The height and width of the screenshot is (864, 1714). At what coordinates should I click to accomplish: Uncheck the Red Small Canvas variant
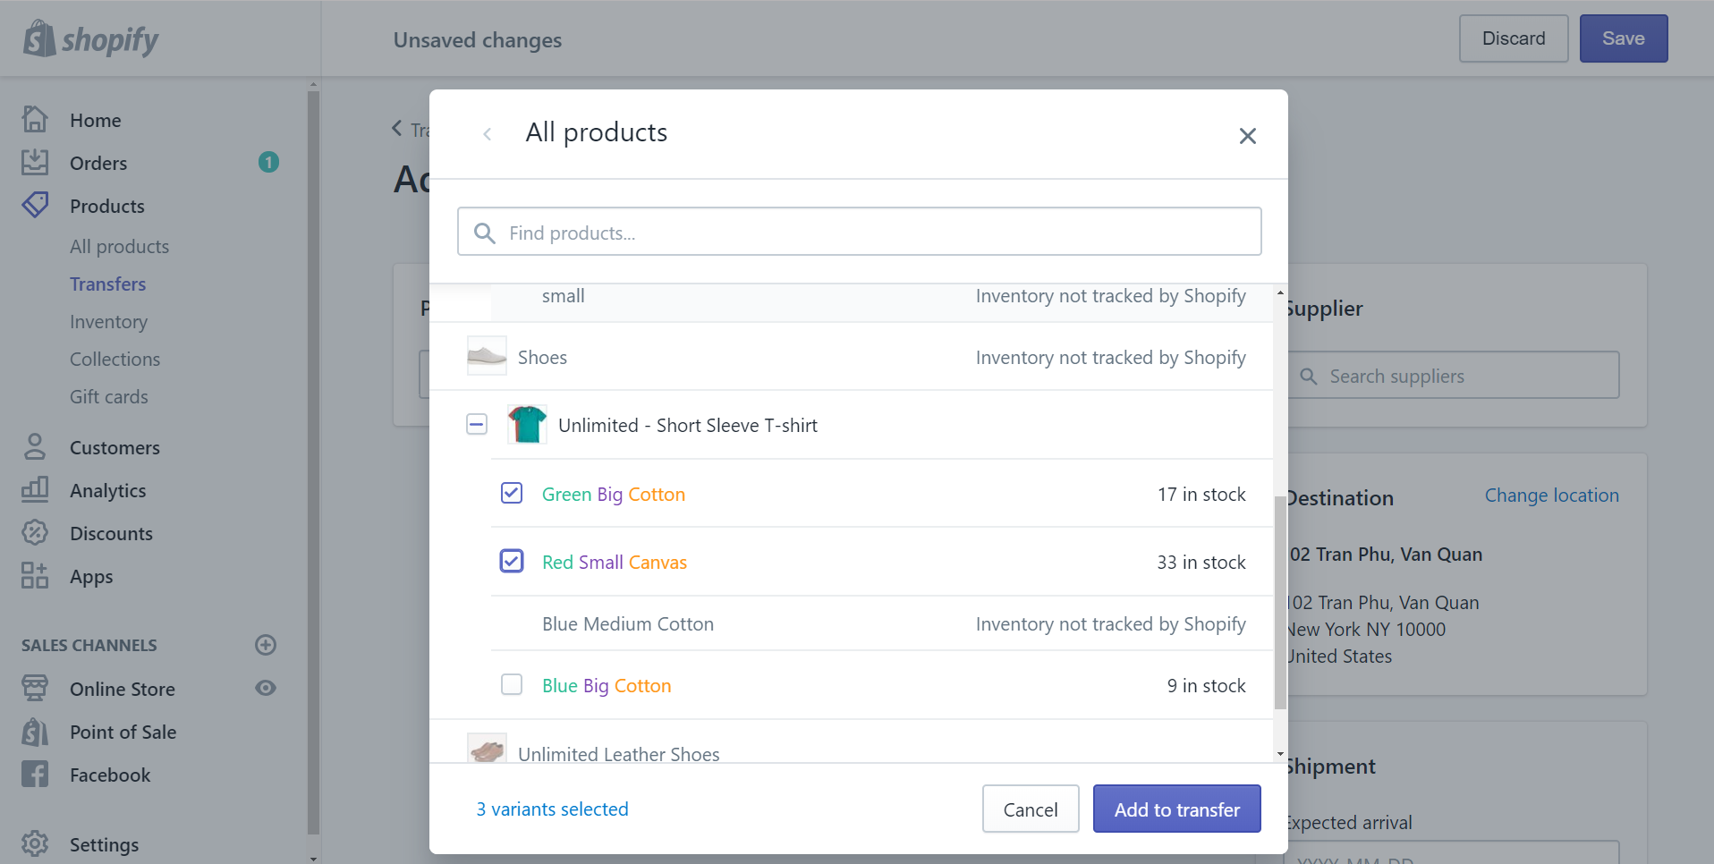(x=512, y=561)
